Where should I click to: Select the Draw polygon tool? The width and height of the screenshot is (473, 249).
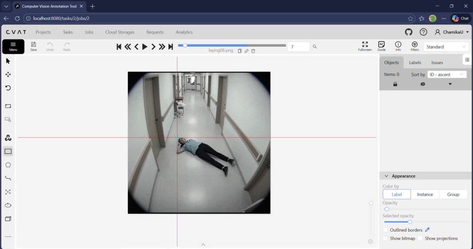pos(8,165)
